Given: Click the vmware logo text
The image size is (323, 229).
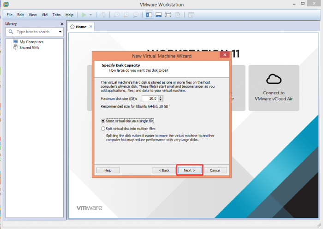Looking at the screenshot, I should [90, 208].
